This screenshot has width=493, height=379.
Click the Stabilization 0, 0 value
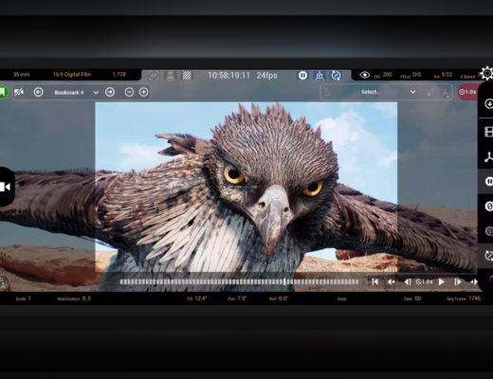click(x=74, y=298)
